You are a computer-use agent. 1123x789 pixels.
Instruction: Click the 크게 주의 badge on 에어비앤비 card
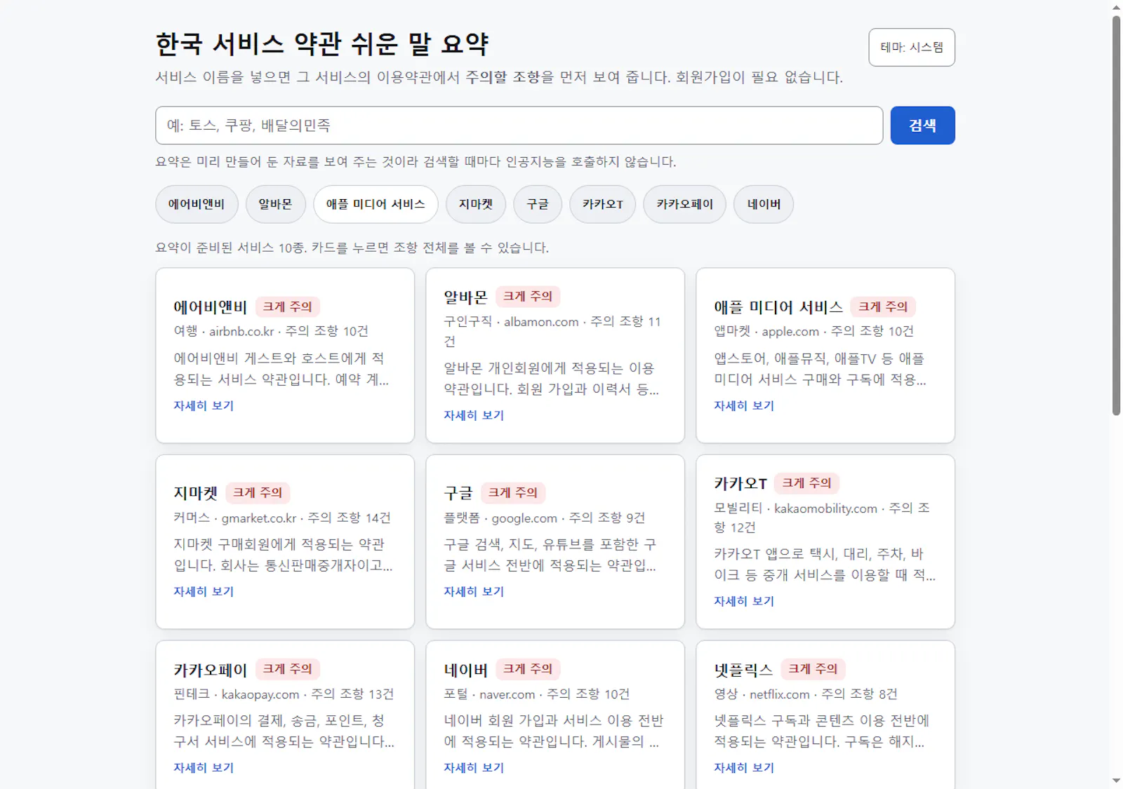288,306
